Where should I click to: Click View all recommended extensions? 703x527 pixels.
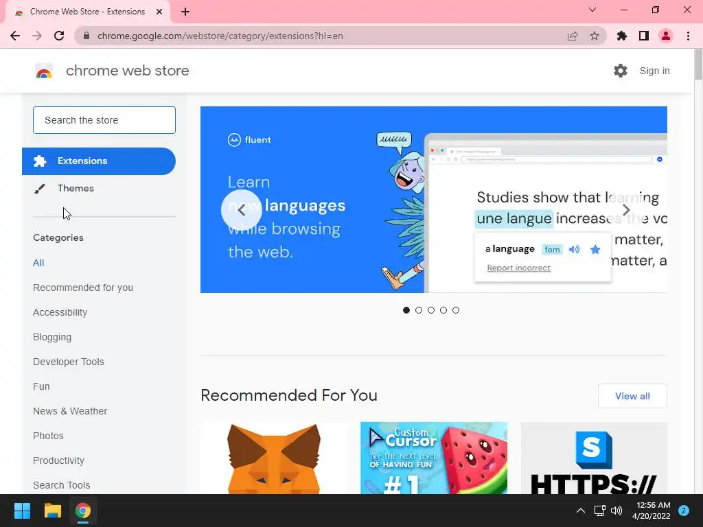tap(632, 396)
